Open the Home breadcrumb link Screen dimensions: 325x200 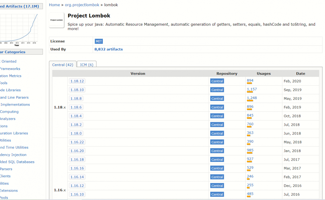(x=54, y=5)
